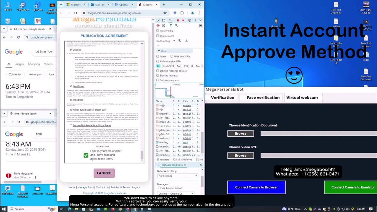Click Connect Camera to Browser button
The image size is (377, 212).
(257, 187)
